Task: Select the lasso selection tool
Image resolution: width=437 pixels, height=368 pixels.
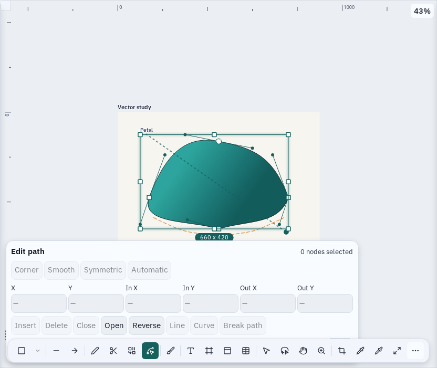Action: pos(285,351)
